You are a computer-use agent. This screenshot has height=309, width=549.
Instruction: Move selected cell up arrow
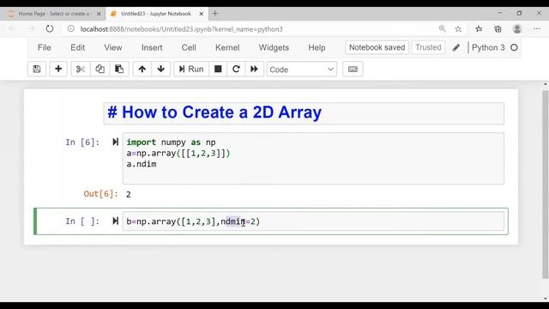click(x=142, y=69)
